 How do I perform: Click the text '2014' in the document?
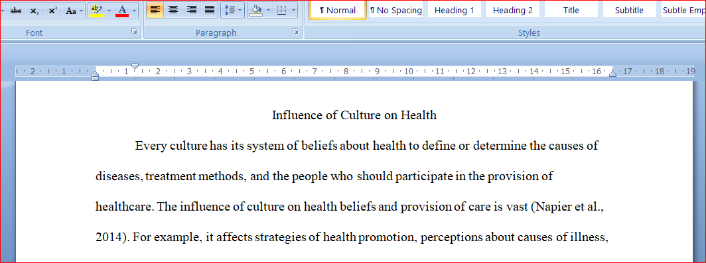pyautogui.click(x=108, y=237)
